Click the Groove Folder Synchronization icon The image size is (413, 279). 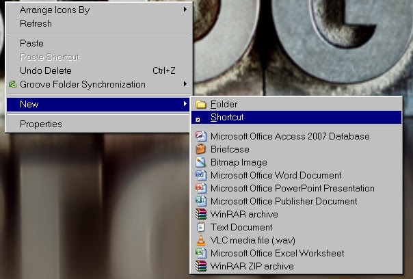[12, 84]
